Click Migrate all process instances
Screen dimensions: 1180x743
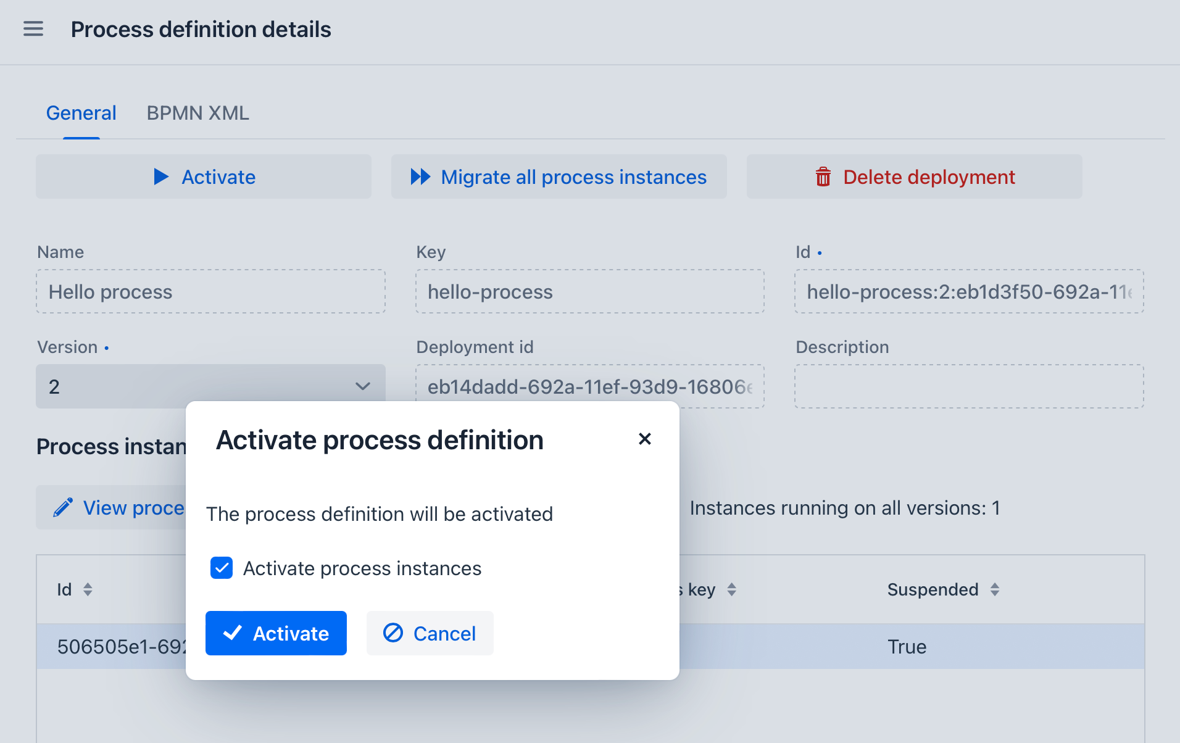559,176
